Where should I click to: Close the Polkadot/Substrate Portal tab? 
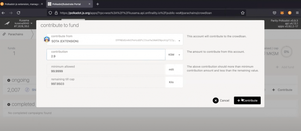point(89,4)
